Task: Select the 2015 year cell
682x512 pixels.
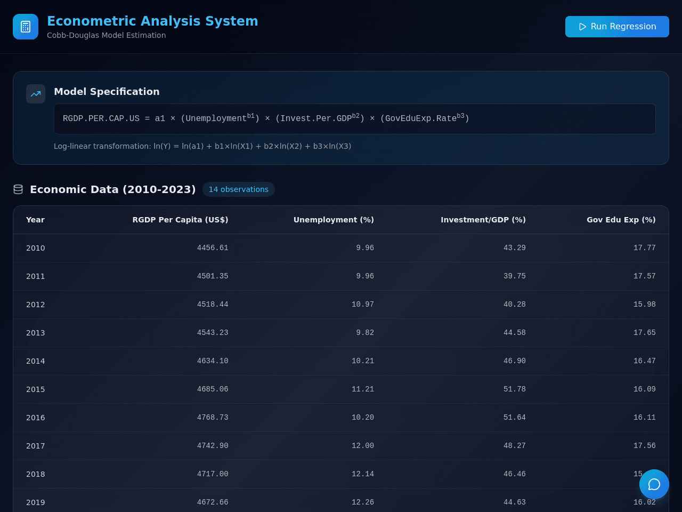Action: pos(36,389)
